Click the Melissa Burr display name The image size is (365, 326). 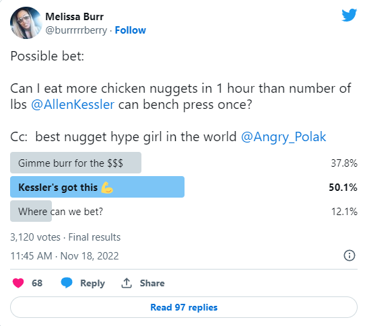[x=75, y=17]
